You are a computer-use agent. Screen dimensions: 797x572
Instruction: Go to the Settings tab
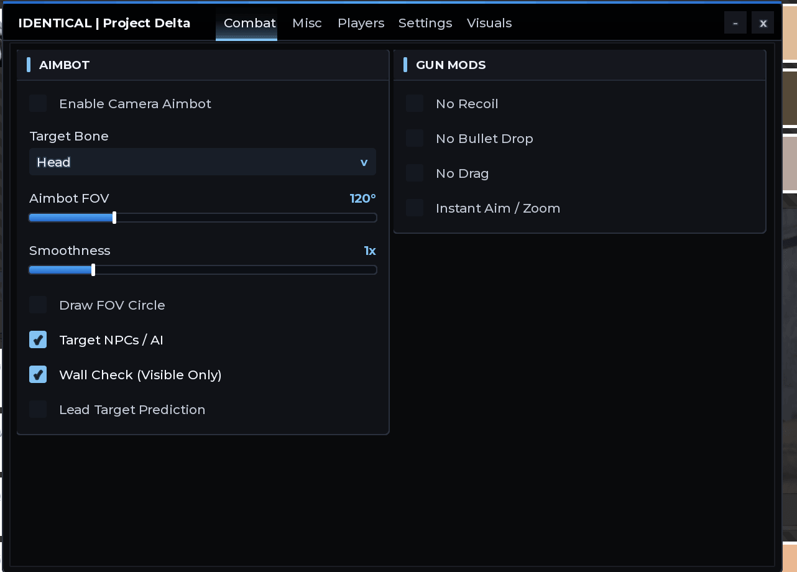pos(425,23)
